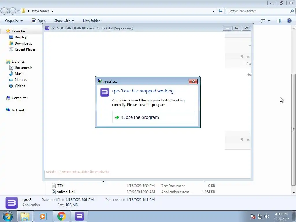
Task: Open Explorer help icon
Action: pyautogui.click(x=289, y=21)
